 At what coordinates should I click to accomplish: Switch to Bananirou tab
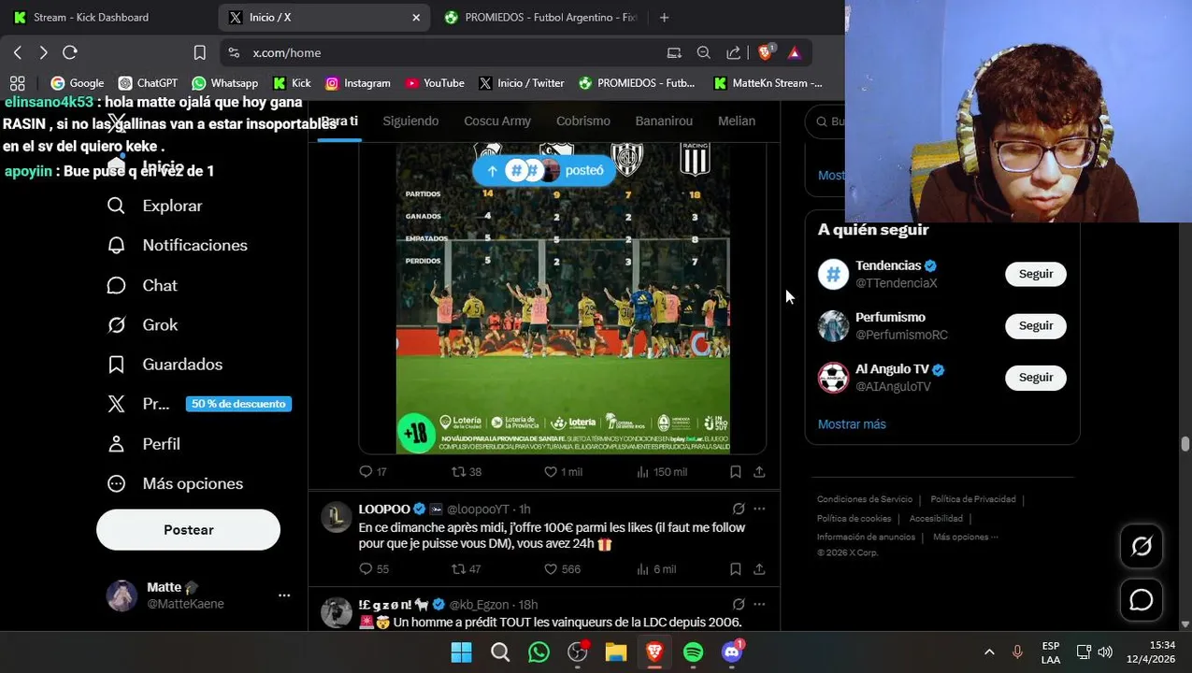click(x=664, y=121)
